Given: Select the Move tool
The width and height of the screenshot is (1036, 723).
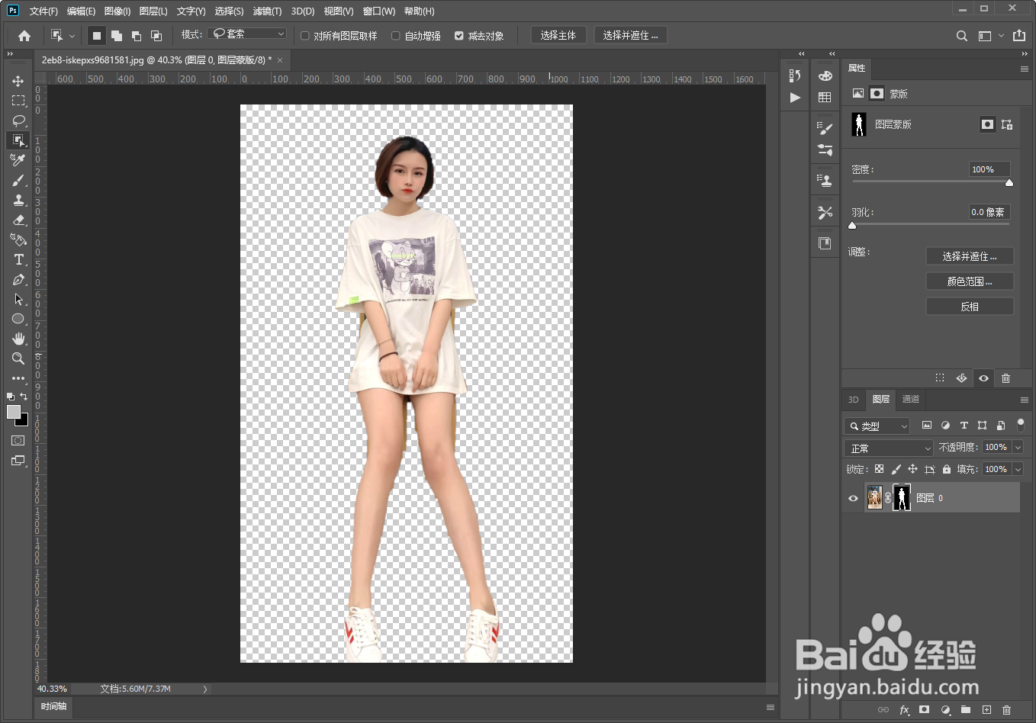Looking at the screenshot, I should click(x=18, y=81).
